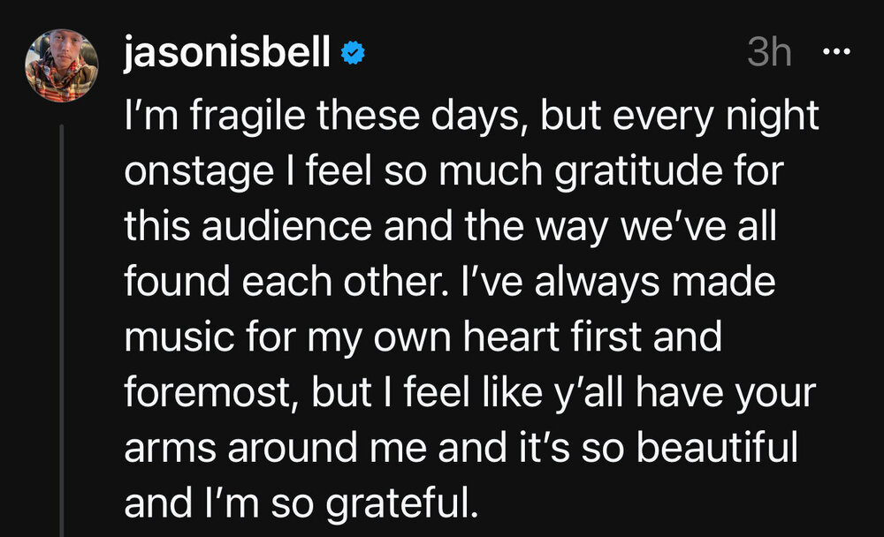Click the 3h timestamp

click(769, 54)
